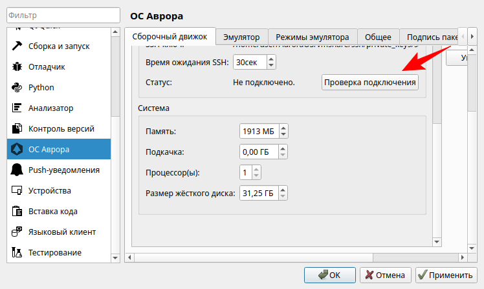Screen dimensions: 484x289
Task: Click the Вставка кода clipboard icon
Action: click(x=17, y=211)
